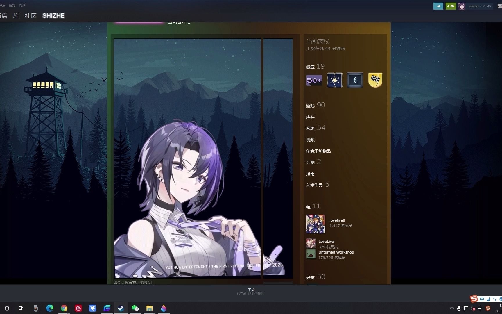
Task: Open NetEase Cloud Music on taskbar
Action: click(x=78, y=308)
